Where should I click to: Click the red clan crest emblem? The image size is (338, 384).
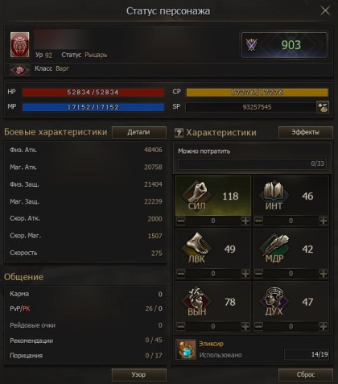click(x=20, y=45)
